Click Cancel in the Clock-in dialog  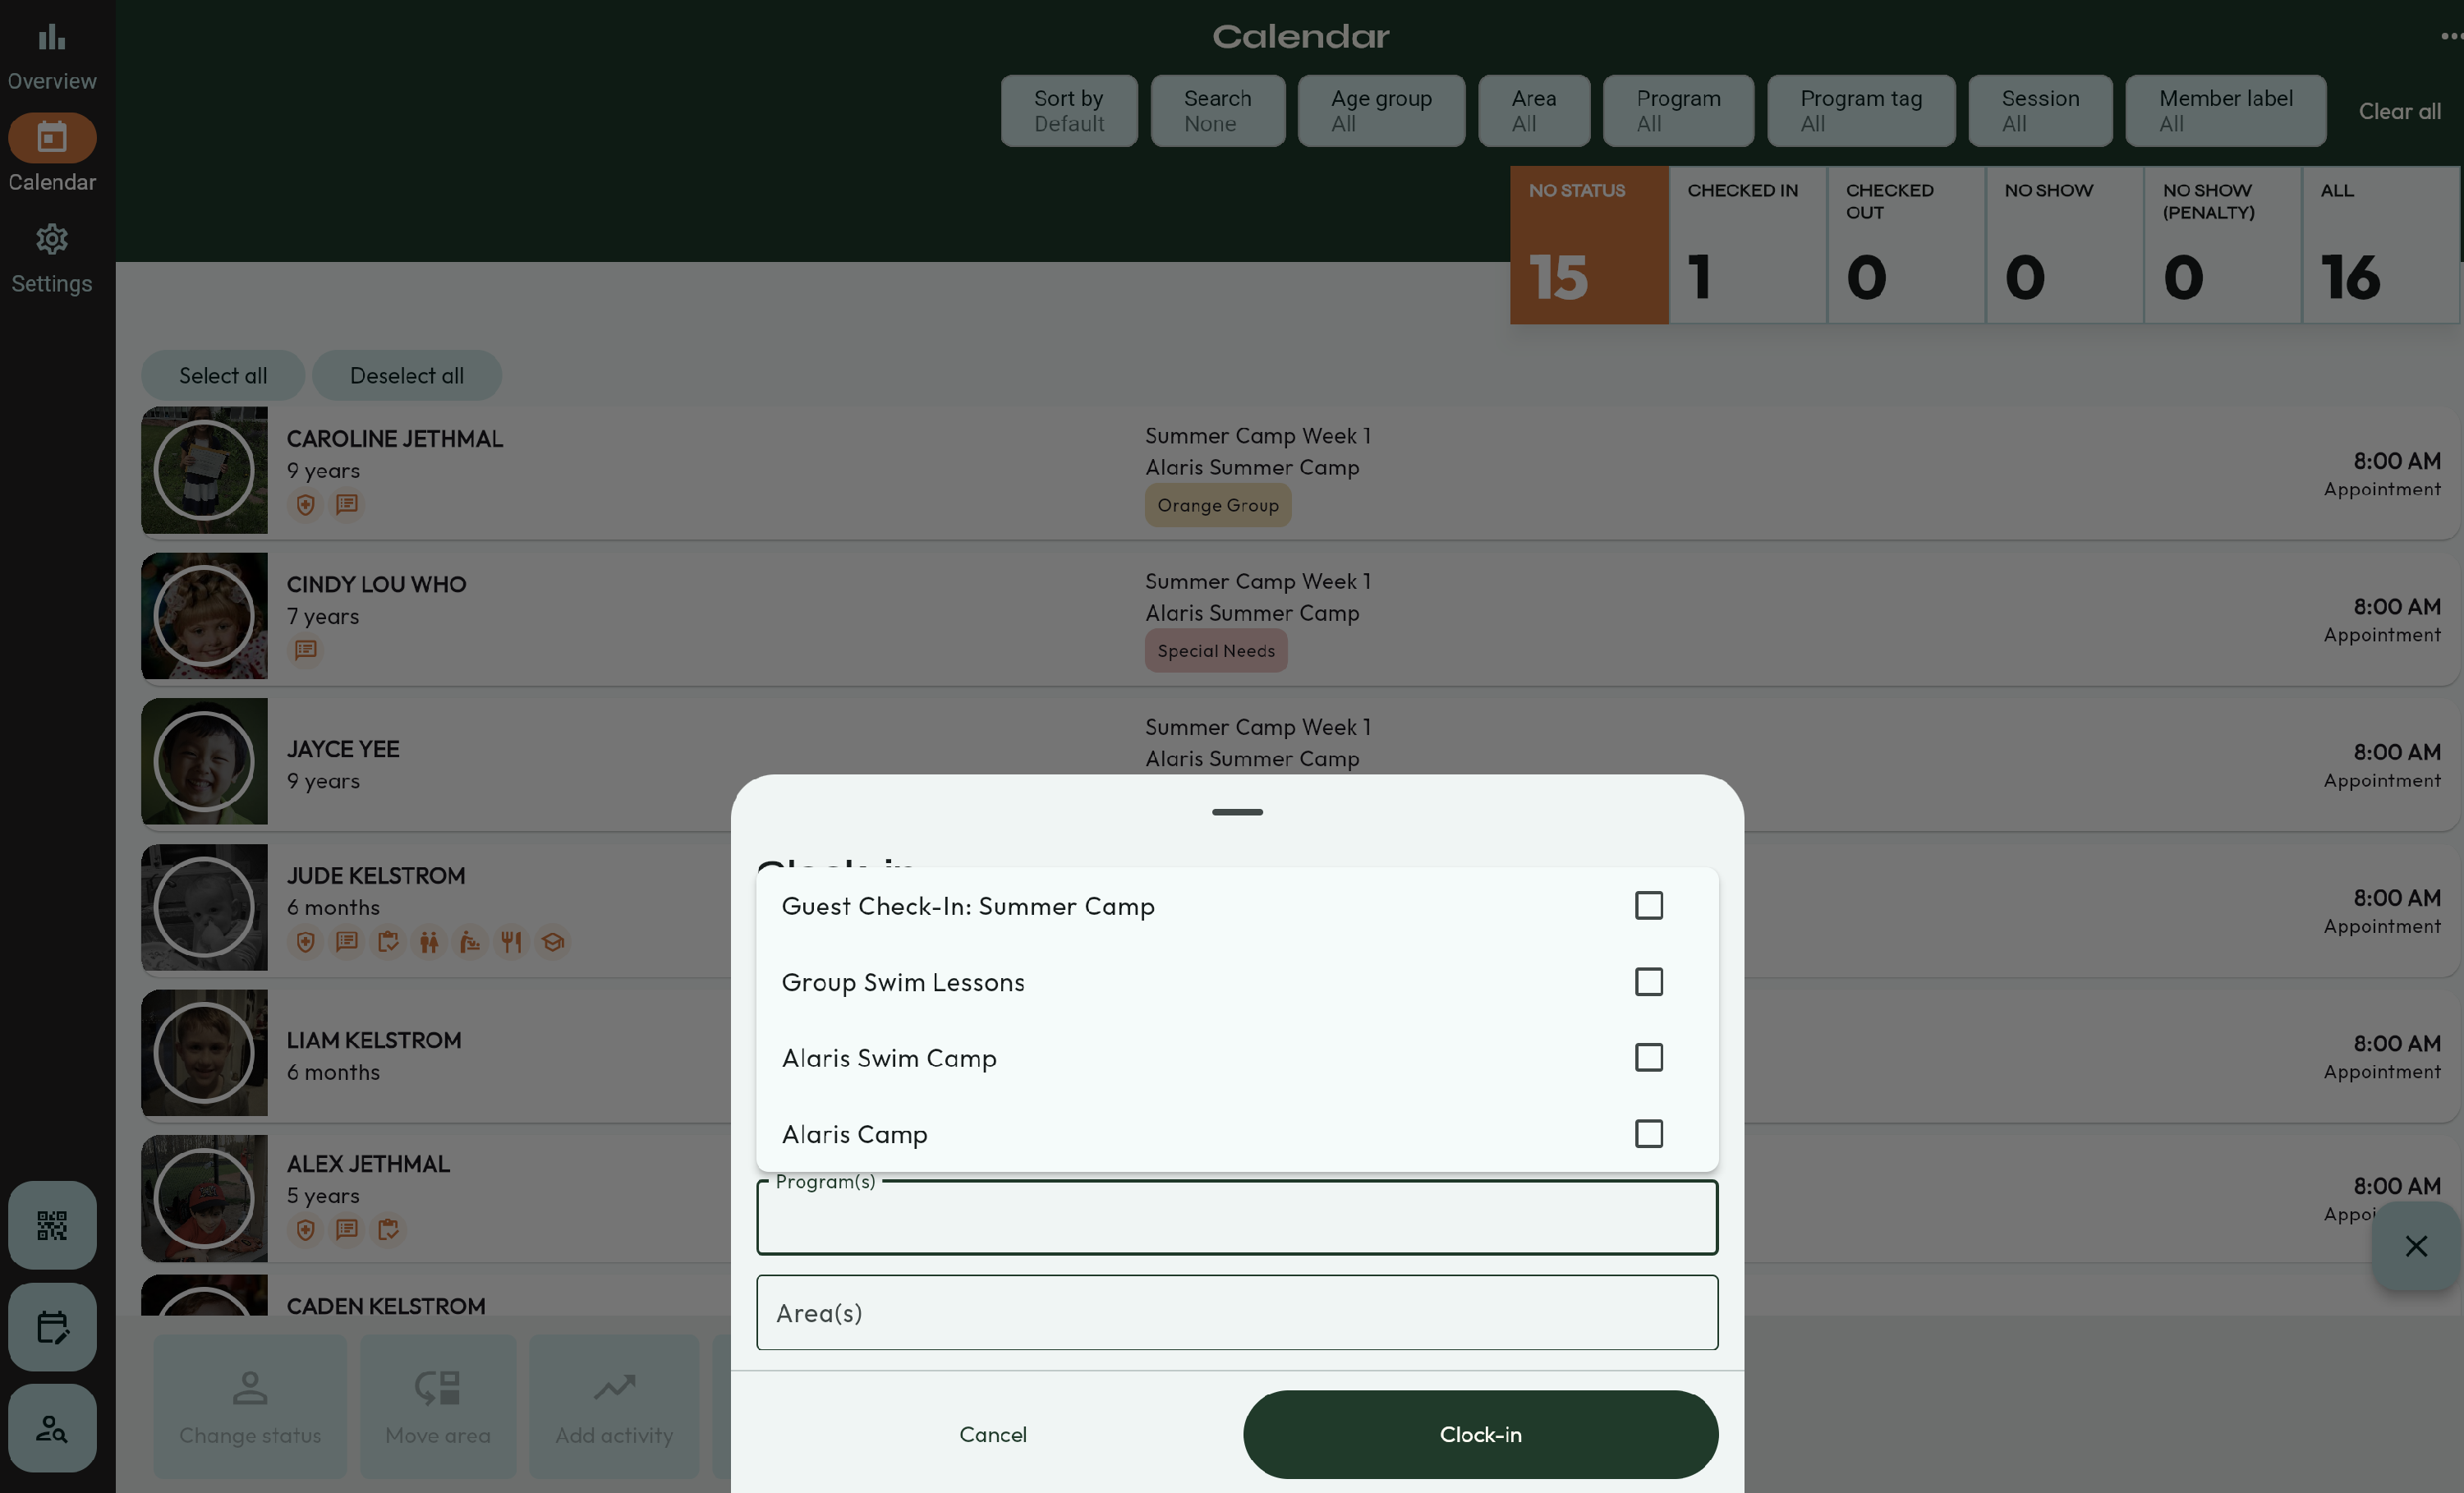point(993,1435)
